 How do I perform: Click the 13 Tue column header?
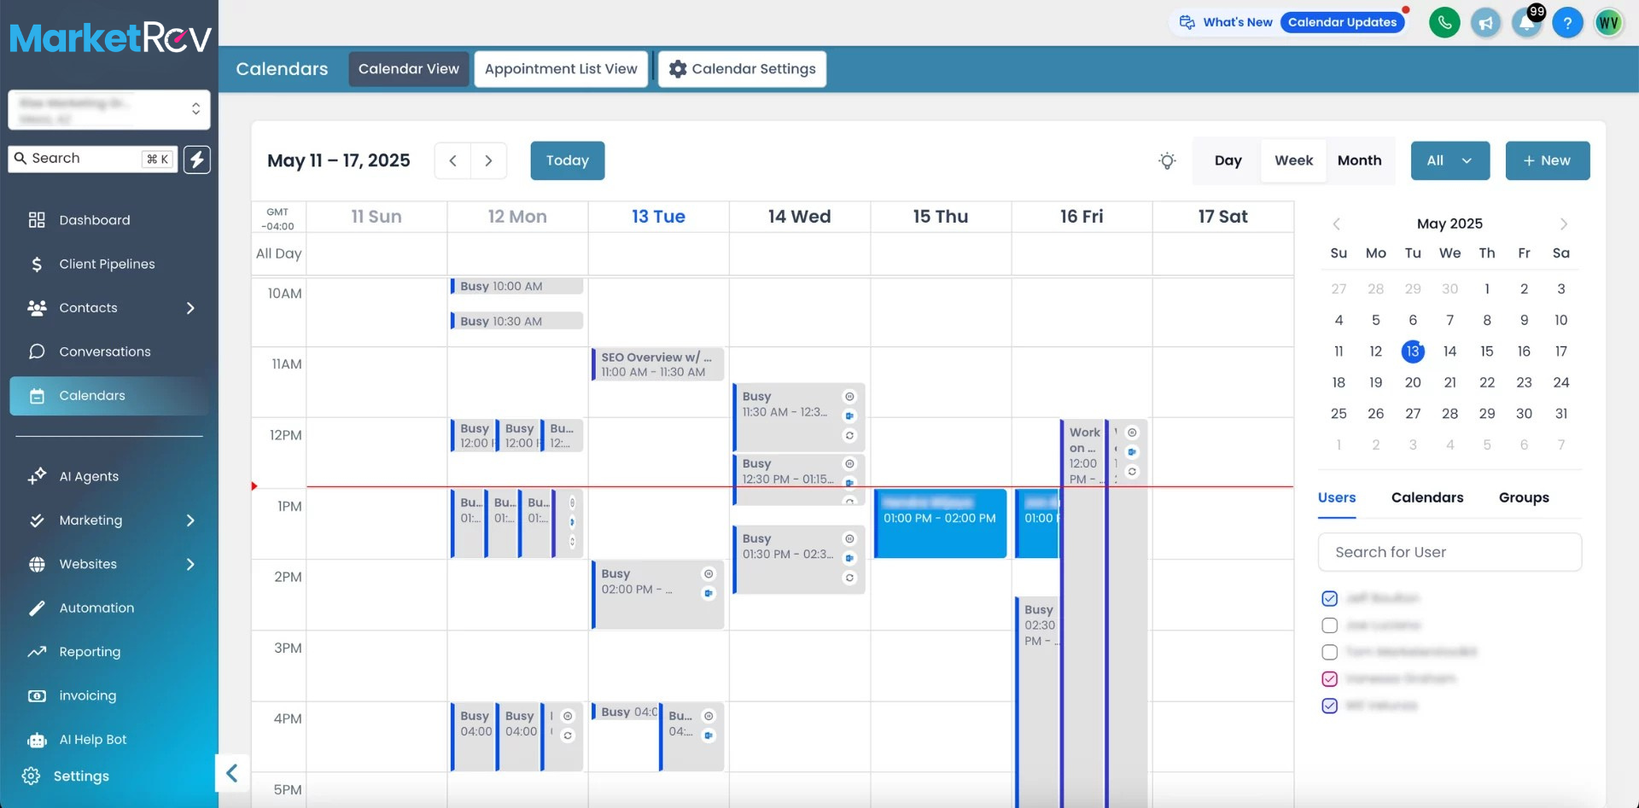[658, 217]
